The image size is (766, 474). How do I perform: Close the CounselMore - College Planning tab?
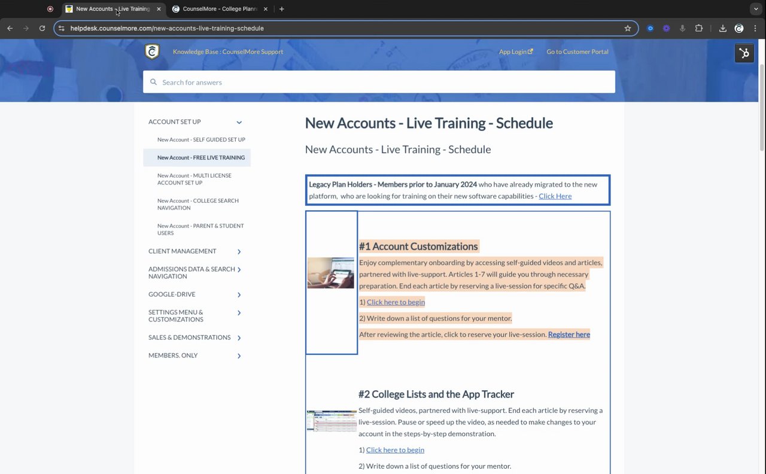click(x=266, y=9)
